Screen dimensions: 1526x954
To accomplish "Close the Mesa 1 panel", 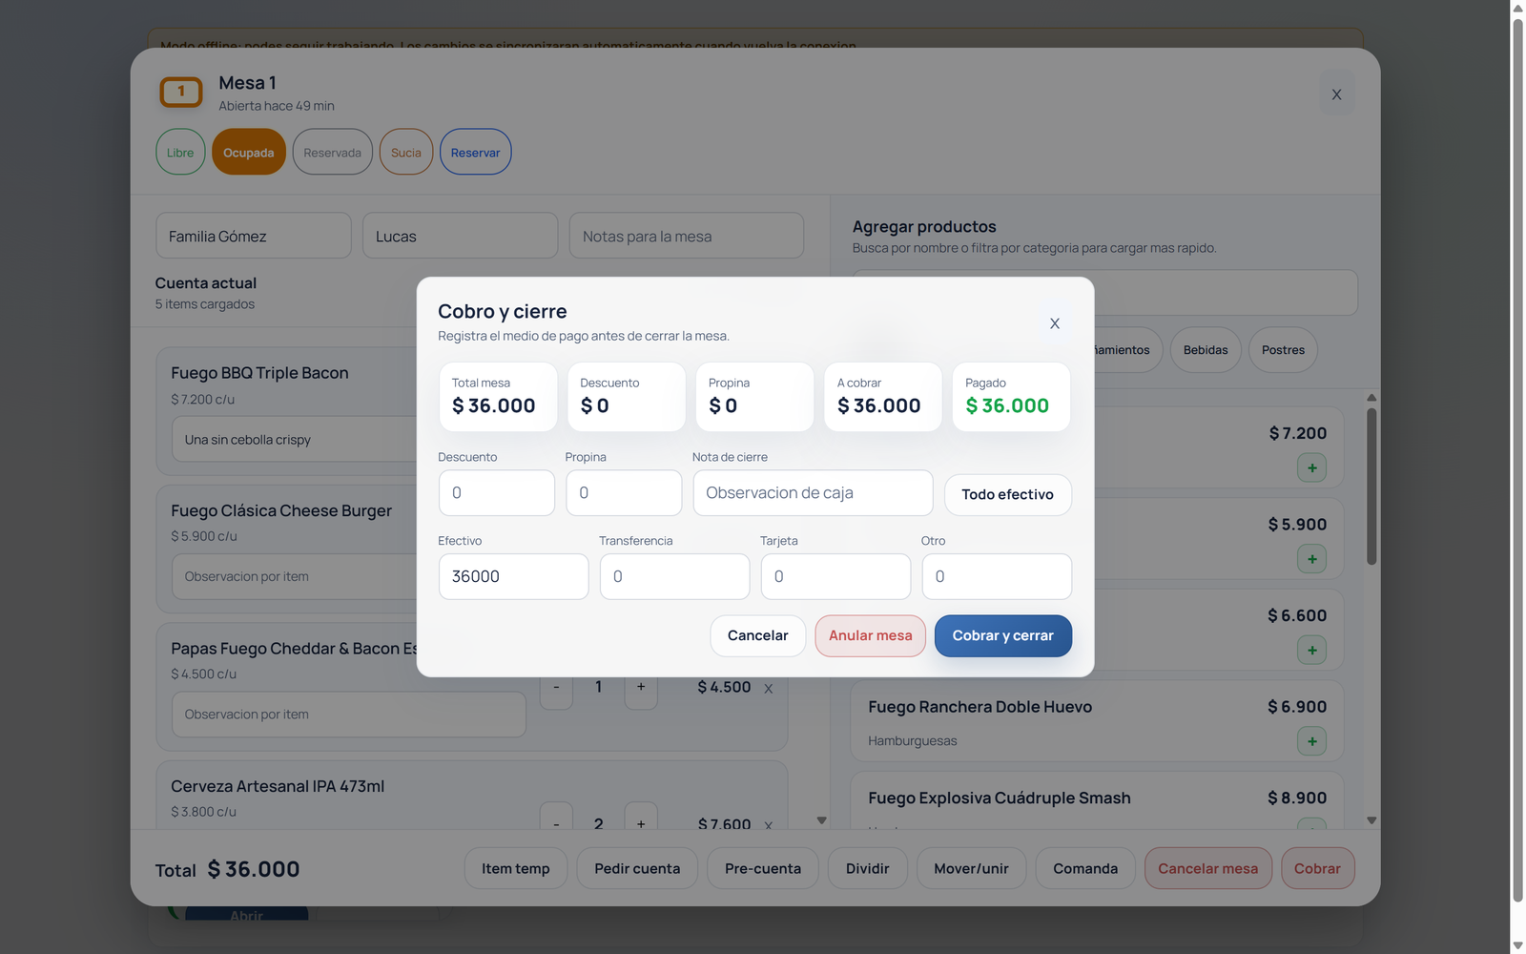I will tap(1336, 94).
